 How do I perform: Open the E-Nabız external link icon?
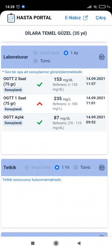point(85,18)
